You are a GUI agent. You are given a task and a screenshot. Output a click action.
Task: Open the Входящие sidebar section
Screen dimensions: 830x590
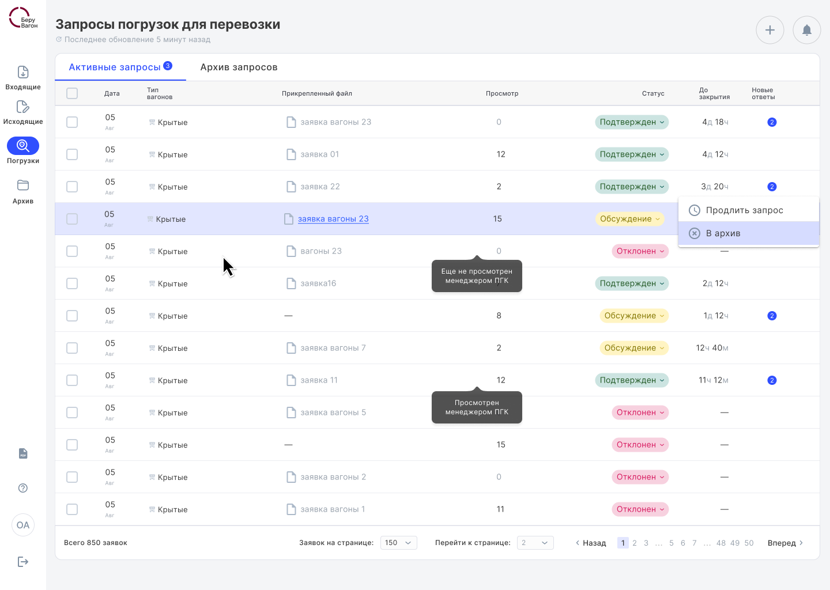[x=23, y=78]
